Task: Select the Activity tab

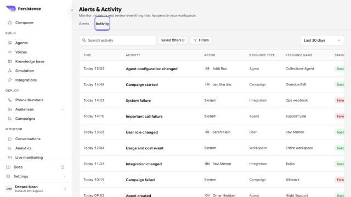Action: point(103,24)
